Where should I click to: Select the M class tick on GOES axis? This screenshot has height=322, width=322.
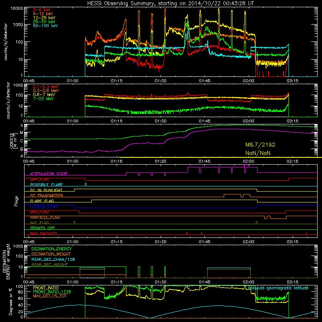click(21, 133)
